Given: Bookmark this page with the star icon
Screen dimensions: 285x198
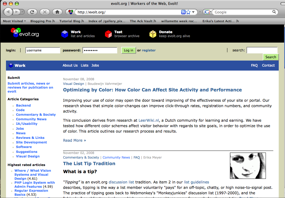Looking at the screenshot, I should pyautogui.click(x=188, y=12).
